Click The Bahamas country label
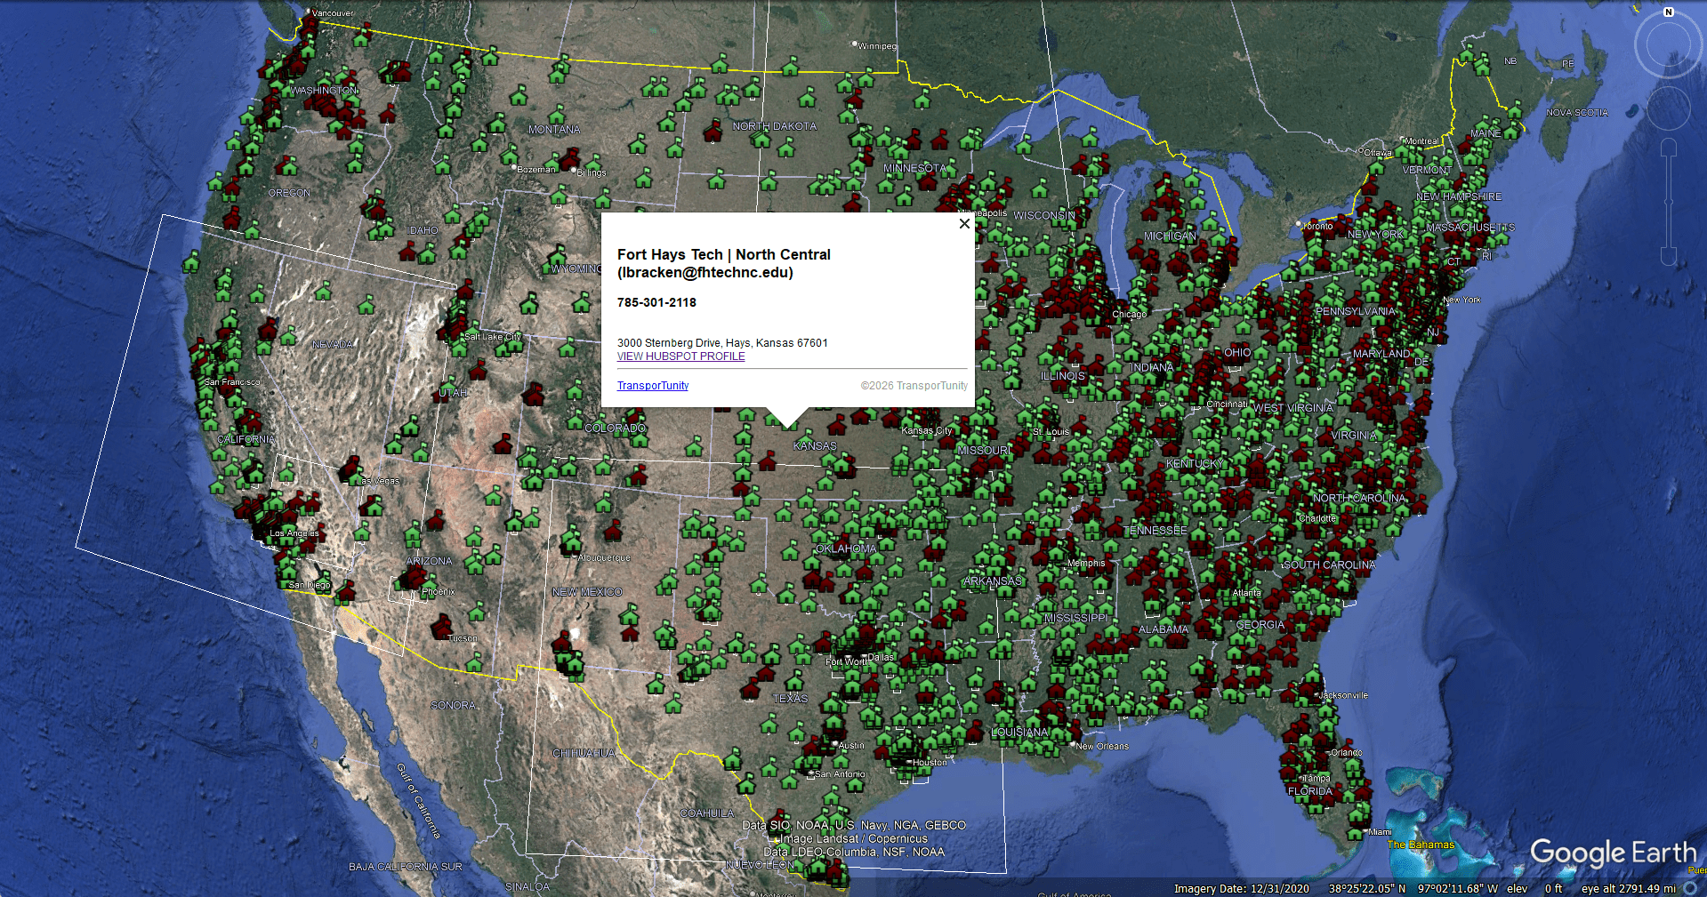Screen dimensions: 1707x897 tap(1421, 845)
